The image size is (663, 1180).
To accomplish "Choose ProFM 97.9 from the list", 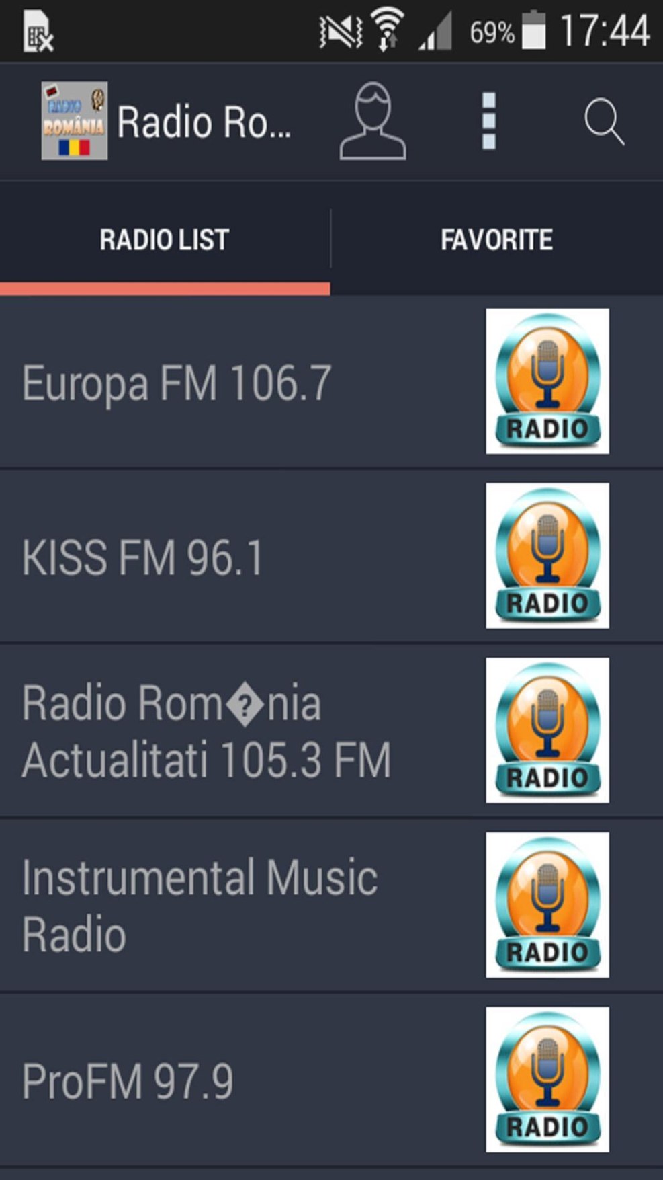I will click(x=331, y=1080).
